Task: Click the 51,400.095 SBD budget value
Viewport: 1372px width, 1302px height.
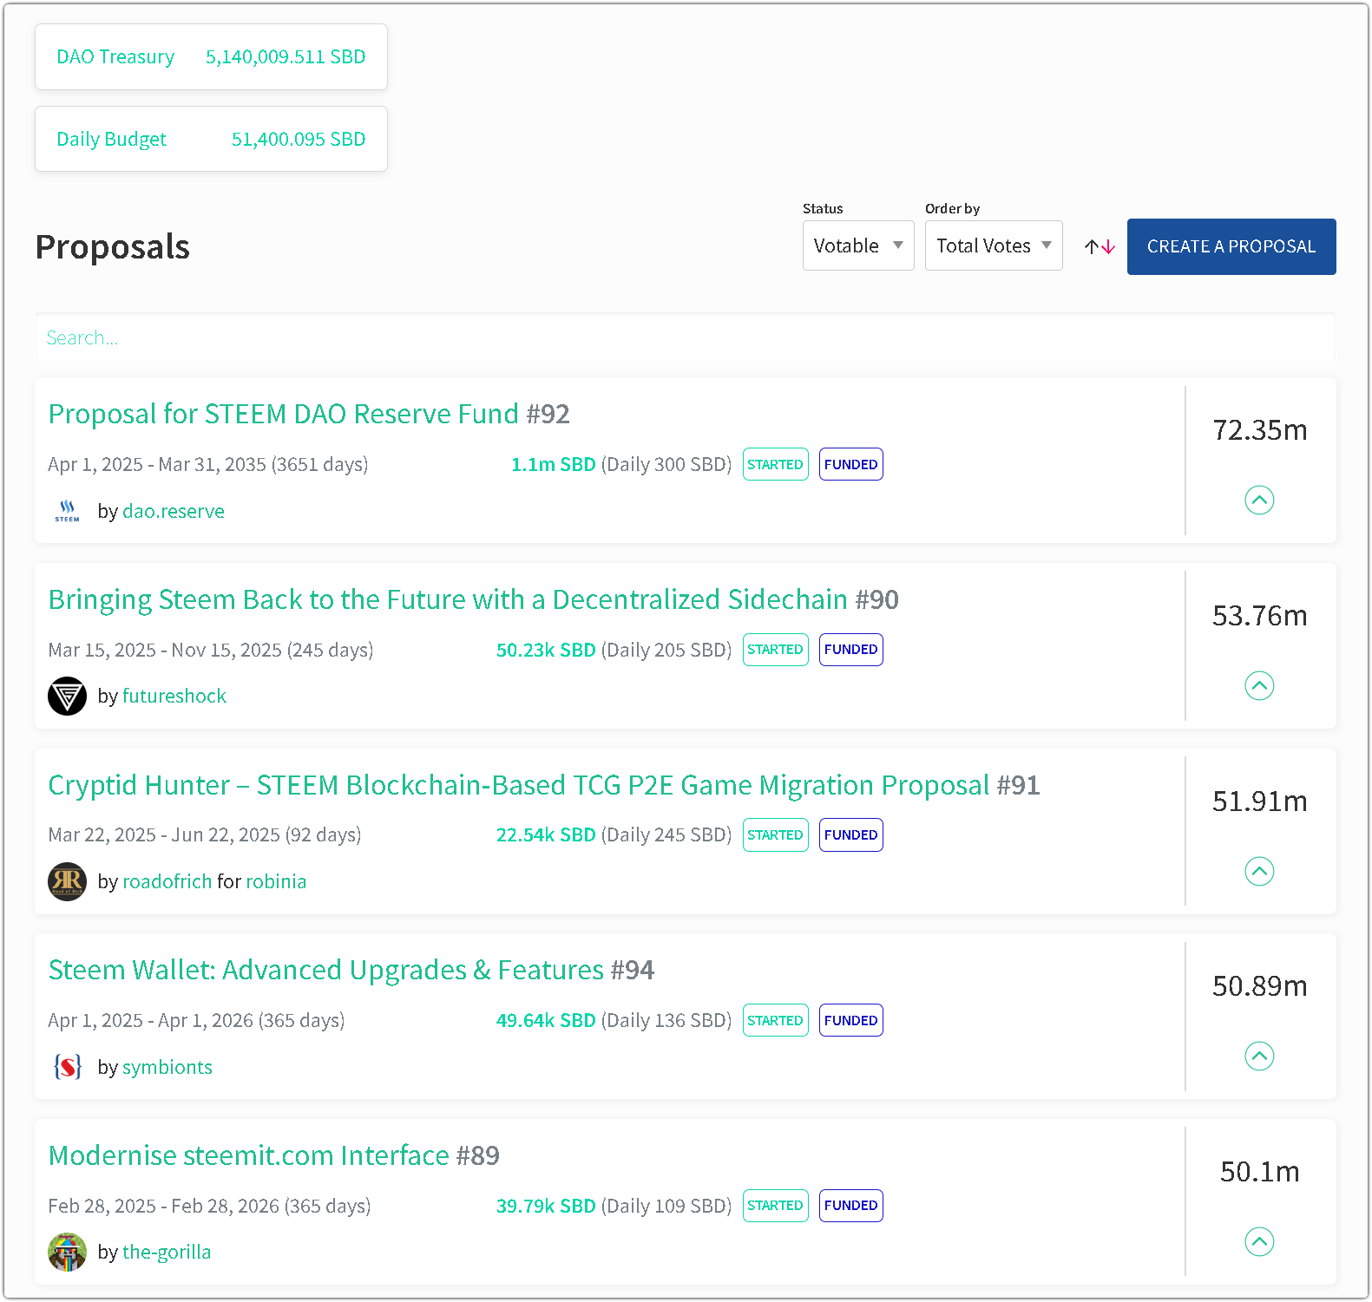Action: tap(299, 139)
